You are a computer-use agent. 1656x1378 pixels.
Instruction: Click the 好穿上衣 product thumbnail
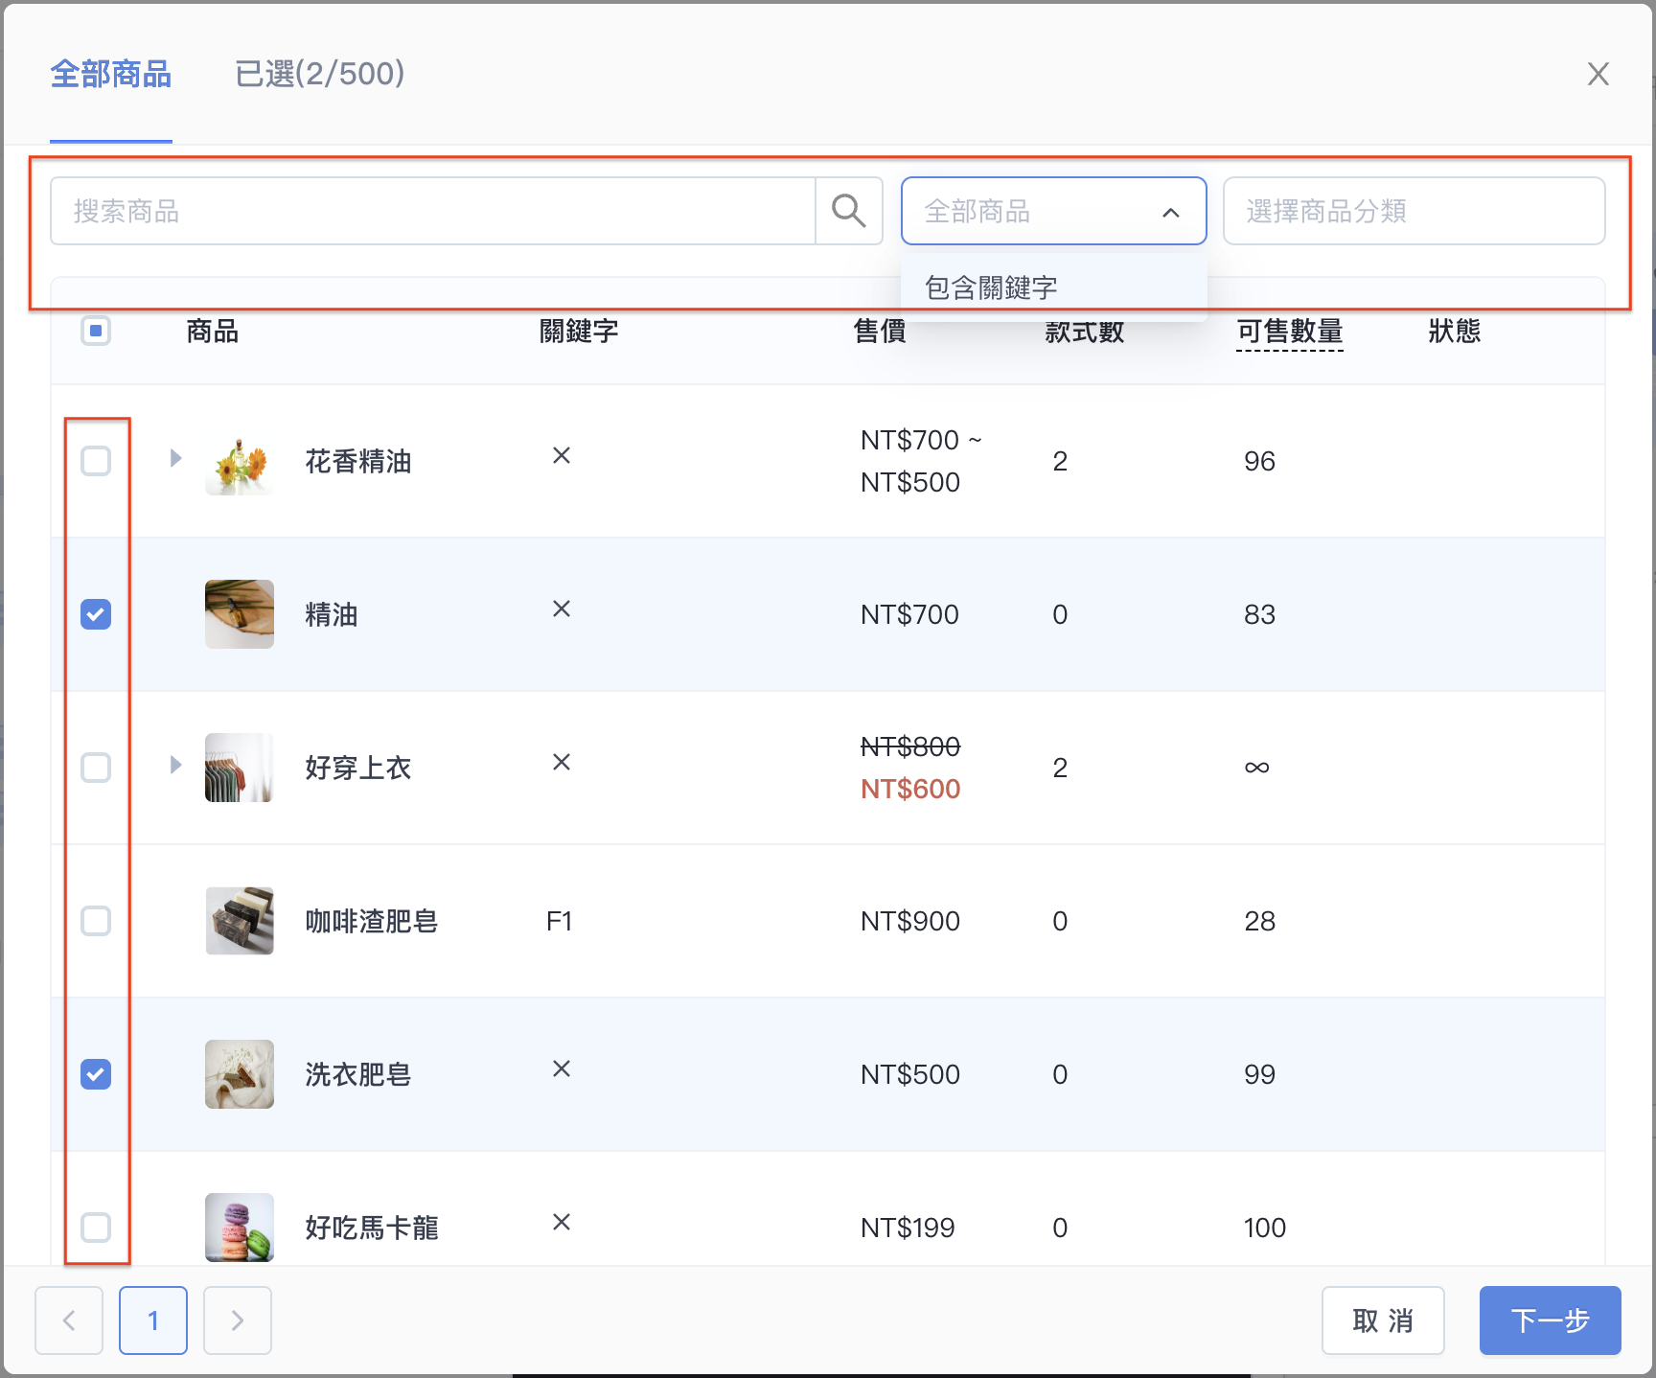point(240,768)
